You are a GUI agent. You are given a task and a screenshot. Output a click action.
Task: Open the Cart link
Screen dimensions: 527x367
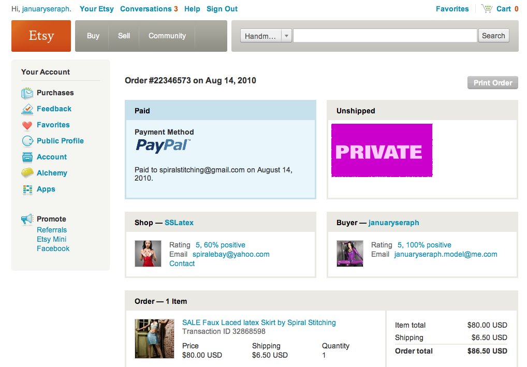coord(504,9)
